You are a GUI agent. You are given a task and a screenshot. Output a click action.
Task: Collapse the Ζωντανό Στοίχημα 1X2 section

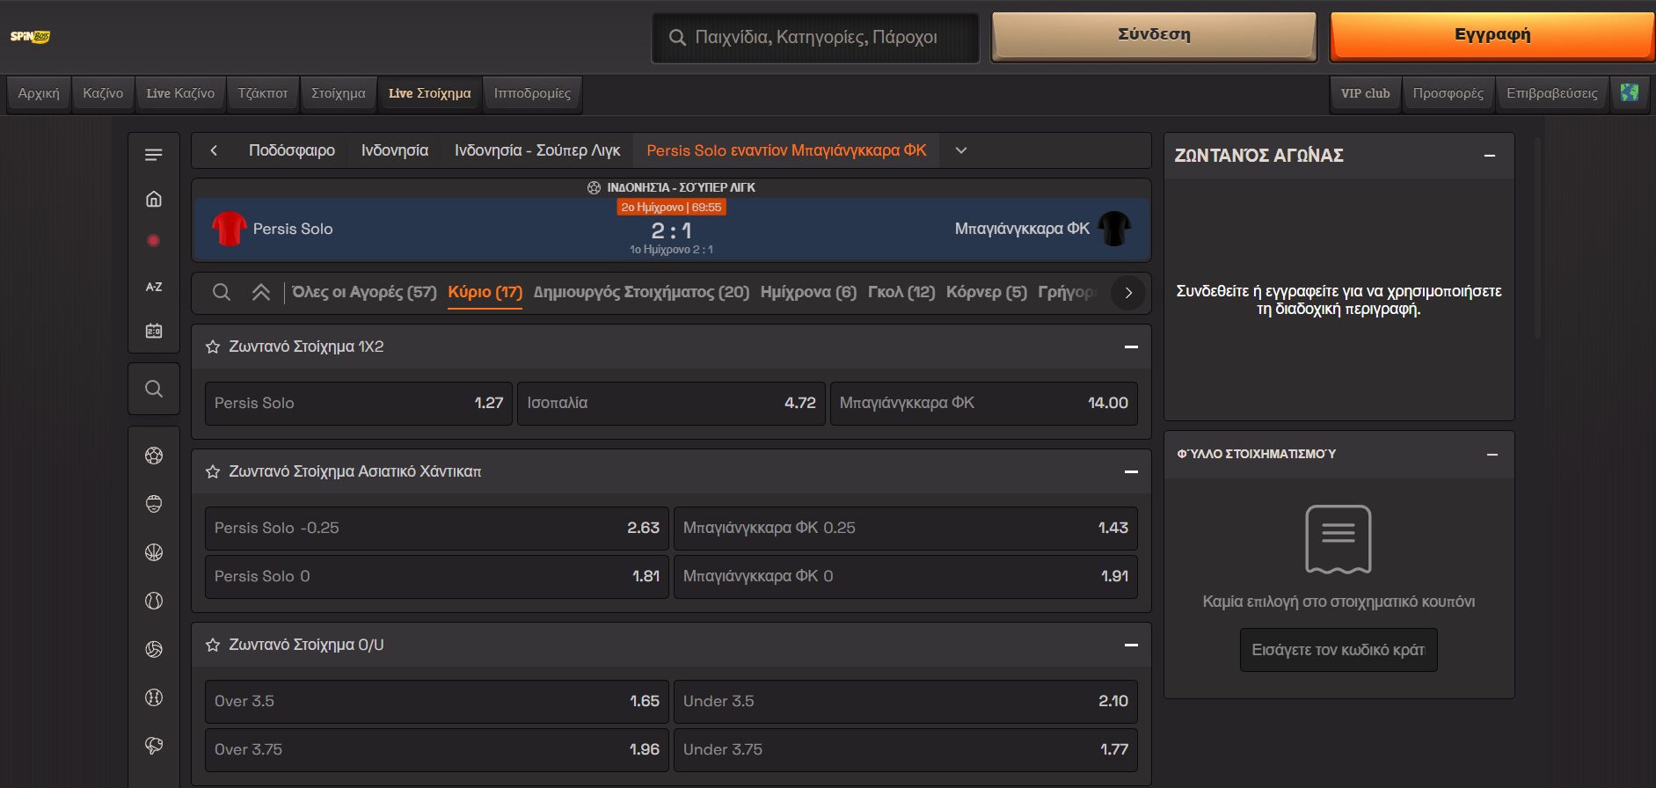[x=1131, y=347]
